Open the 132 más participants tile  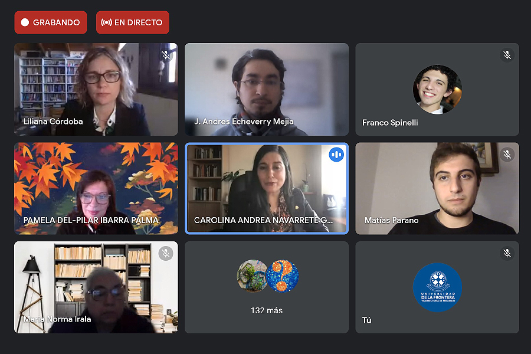click(x=267, y=287)
